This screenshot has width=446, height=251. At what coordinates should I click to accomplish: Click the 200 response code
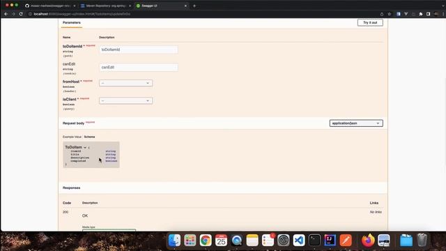pyautogui.click(x=66, y=212)
